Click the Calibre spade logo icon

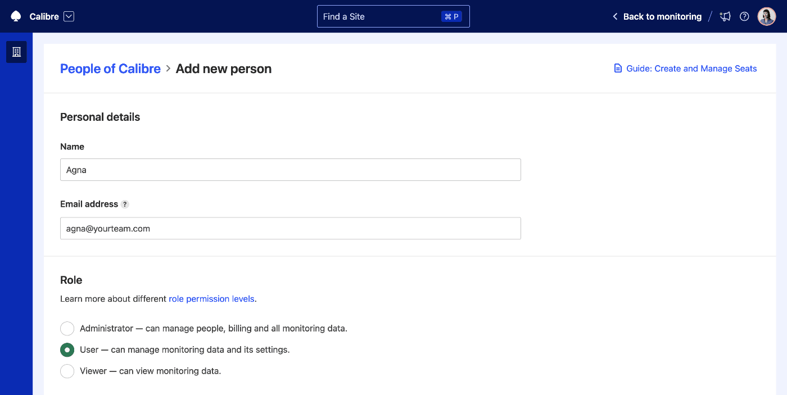pyautogui.click(x=16, y=16)
